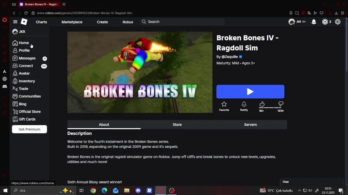This screenshot has width=348, height=195.
Task: Reload the page
Action: tap(26, 13)
